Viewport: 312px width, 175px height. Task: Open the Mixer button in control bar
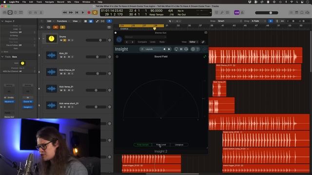pos(36,13)
